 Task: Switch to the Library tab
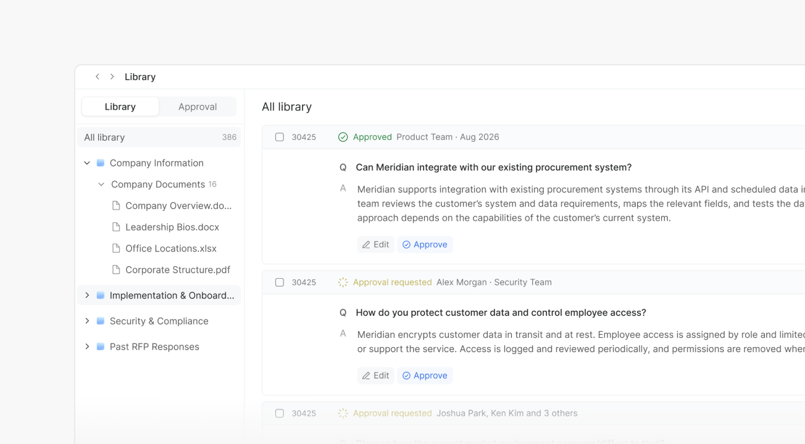120,107
